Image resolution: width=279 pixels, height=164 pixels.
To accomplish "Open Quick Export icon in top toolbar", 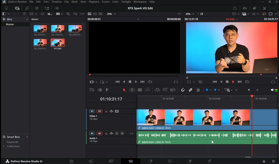I will pyautogui.click(x=235, y=8).
